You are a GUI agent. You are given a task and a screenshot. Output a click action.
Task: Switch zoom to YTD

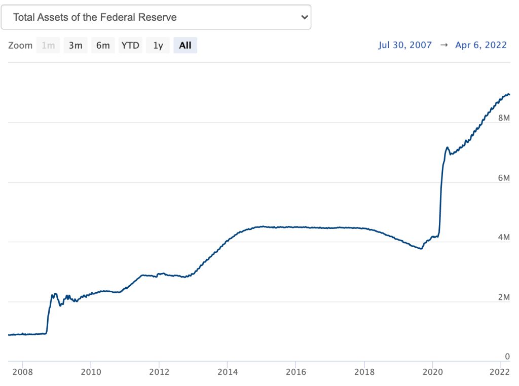point(130,45)
